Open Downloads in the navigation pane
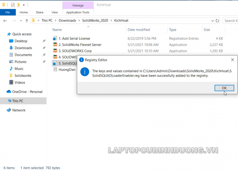Screen dimensions: 238x171 tap(23, 48)
